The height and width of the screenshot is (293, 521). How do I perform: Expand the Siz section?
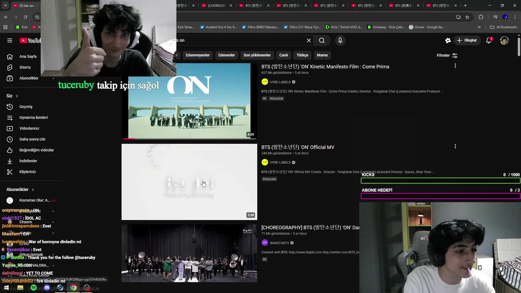[12, 96]
